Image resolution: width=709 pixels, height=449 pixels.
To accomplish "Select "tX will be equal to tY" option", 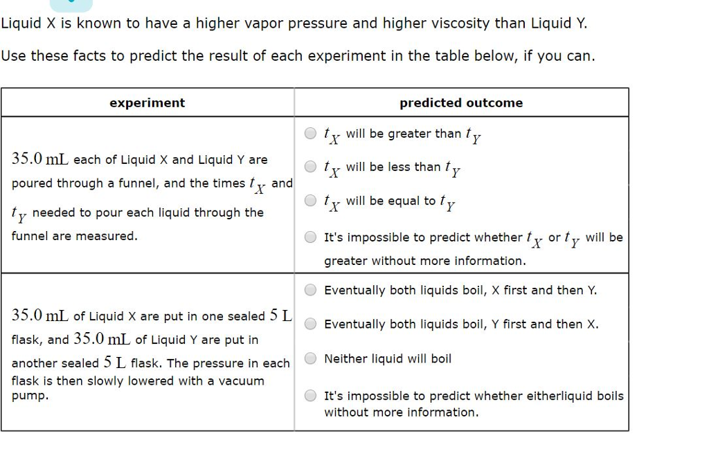I will pyautogui.click(x=310, y=201).
